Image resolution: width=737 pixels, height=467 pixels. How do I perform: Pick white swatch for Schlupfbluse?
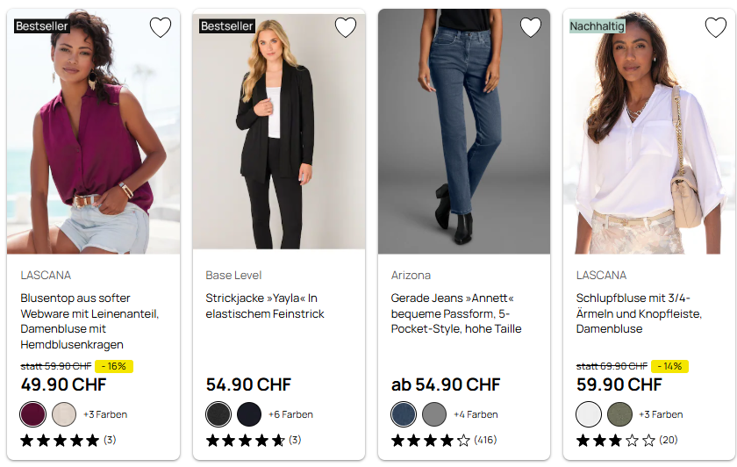(x=589, y=414)
